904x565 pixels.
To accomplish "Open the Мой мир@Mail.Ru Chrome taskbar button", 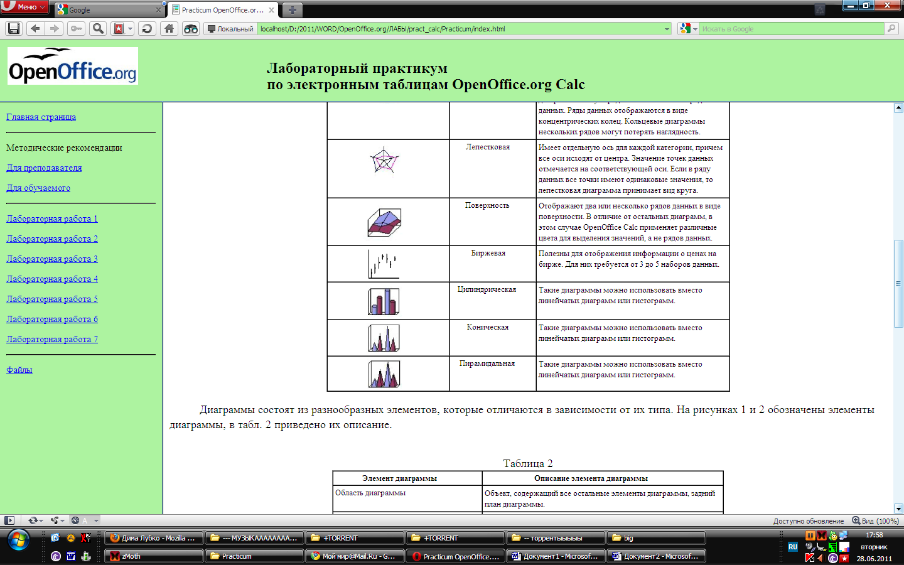I will (x=355, y=556).
